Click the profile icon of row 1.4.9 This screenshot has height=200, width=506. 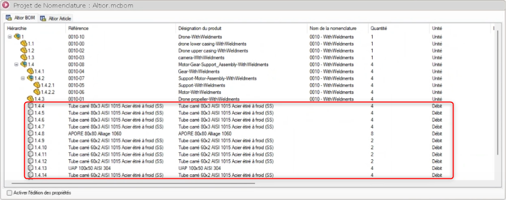31,141
